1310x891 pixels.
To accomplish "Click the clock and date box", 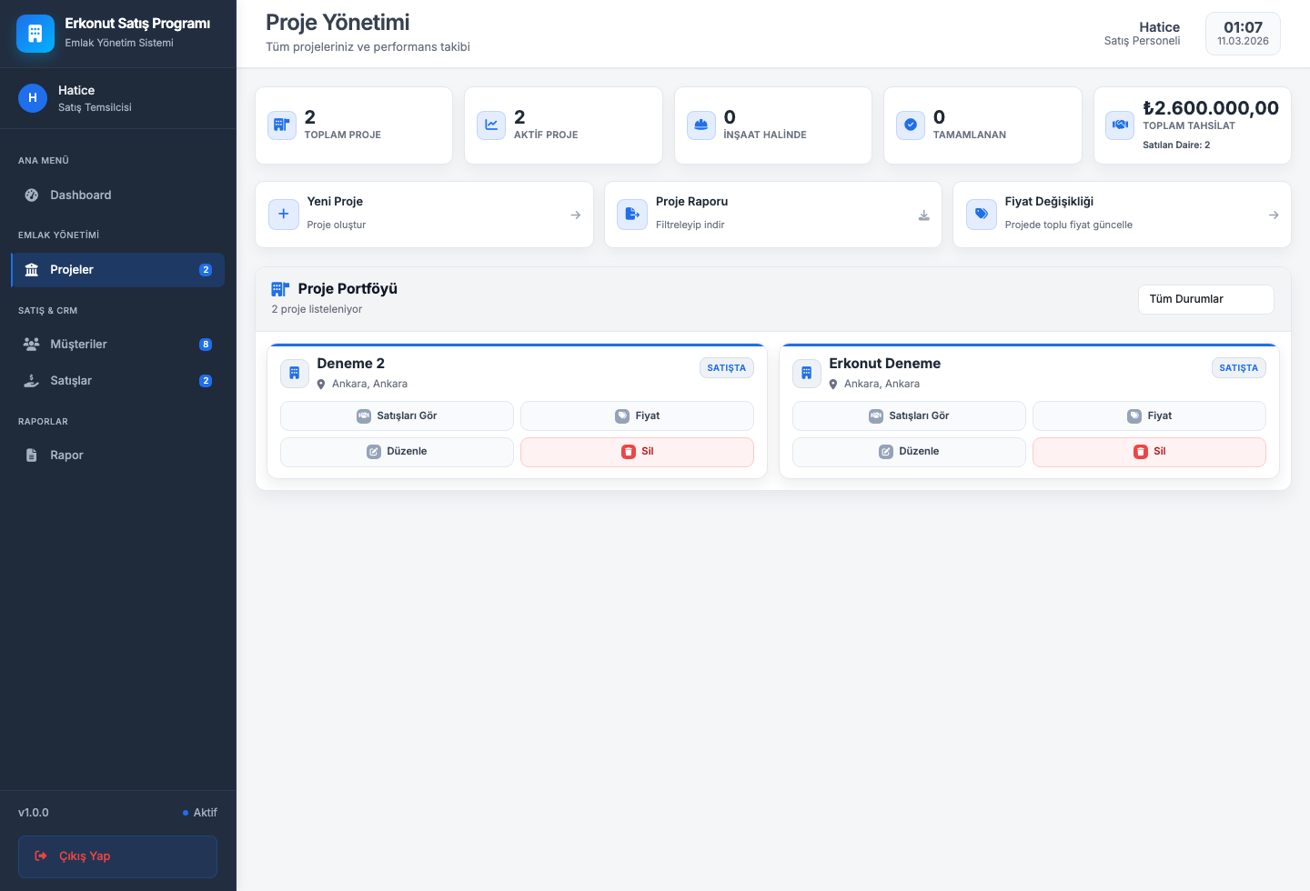I will 1243,34.
